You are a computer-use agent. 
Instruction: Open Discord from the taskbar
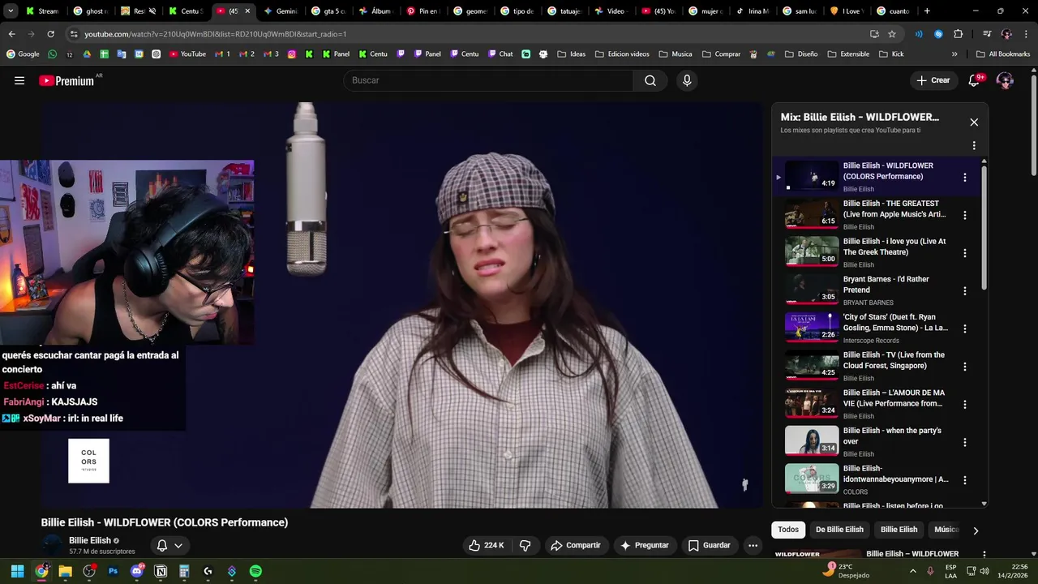point(136,571)
